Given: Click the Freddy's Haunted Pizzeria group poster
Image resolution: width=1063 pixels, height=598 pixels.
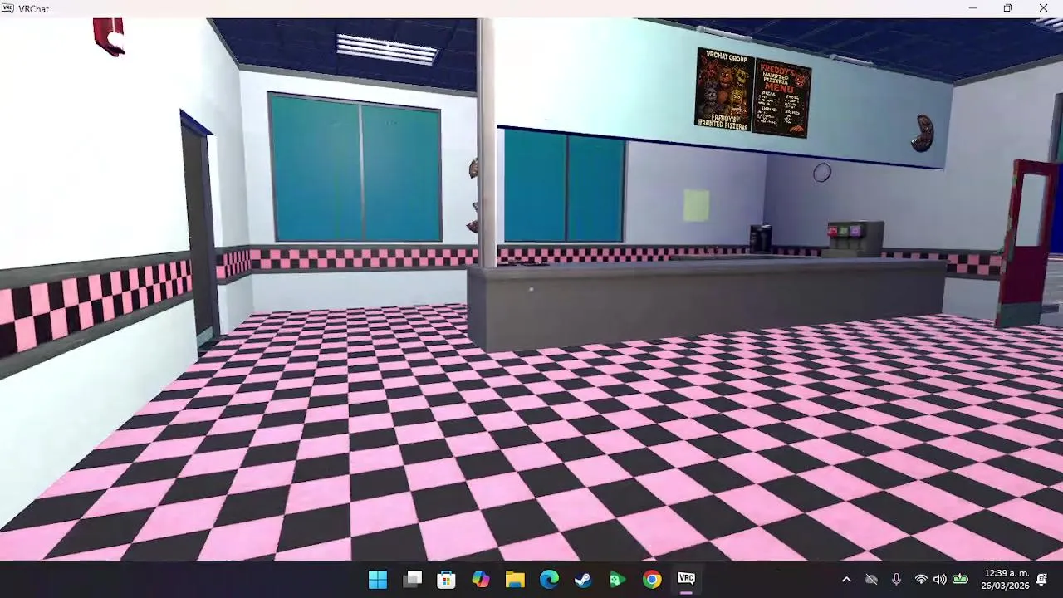Looking at the screenshot, I should pos(725,90).
